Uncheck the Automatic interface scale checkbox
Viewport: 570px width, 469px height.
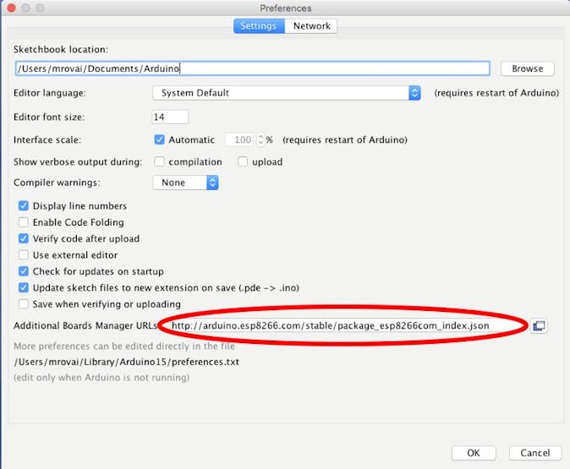(x=159, y=139)
